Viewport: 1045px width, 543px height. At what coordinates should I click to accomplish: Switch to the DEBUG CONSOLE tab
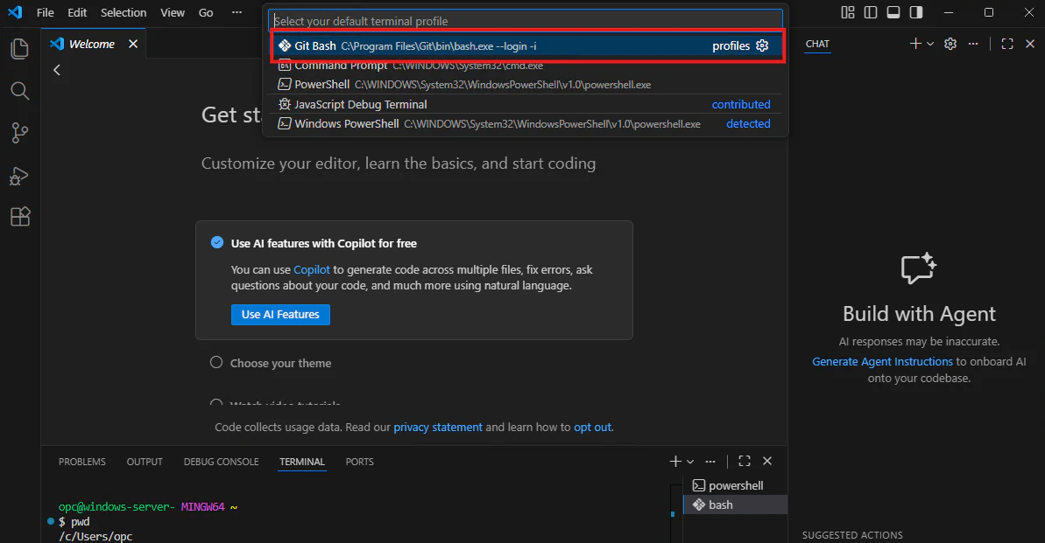click(222, 462)
